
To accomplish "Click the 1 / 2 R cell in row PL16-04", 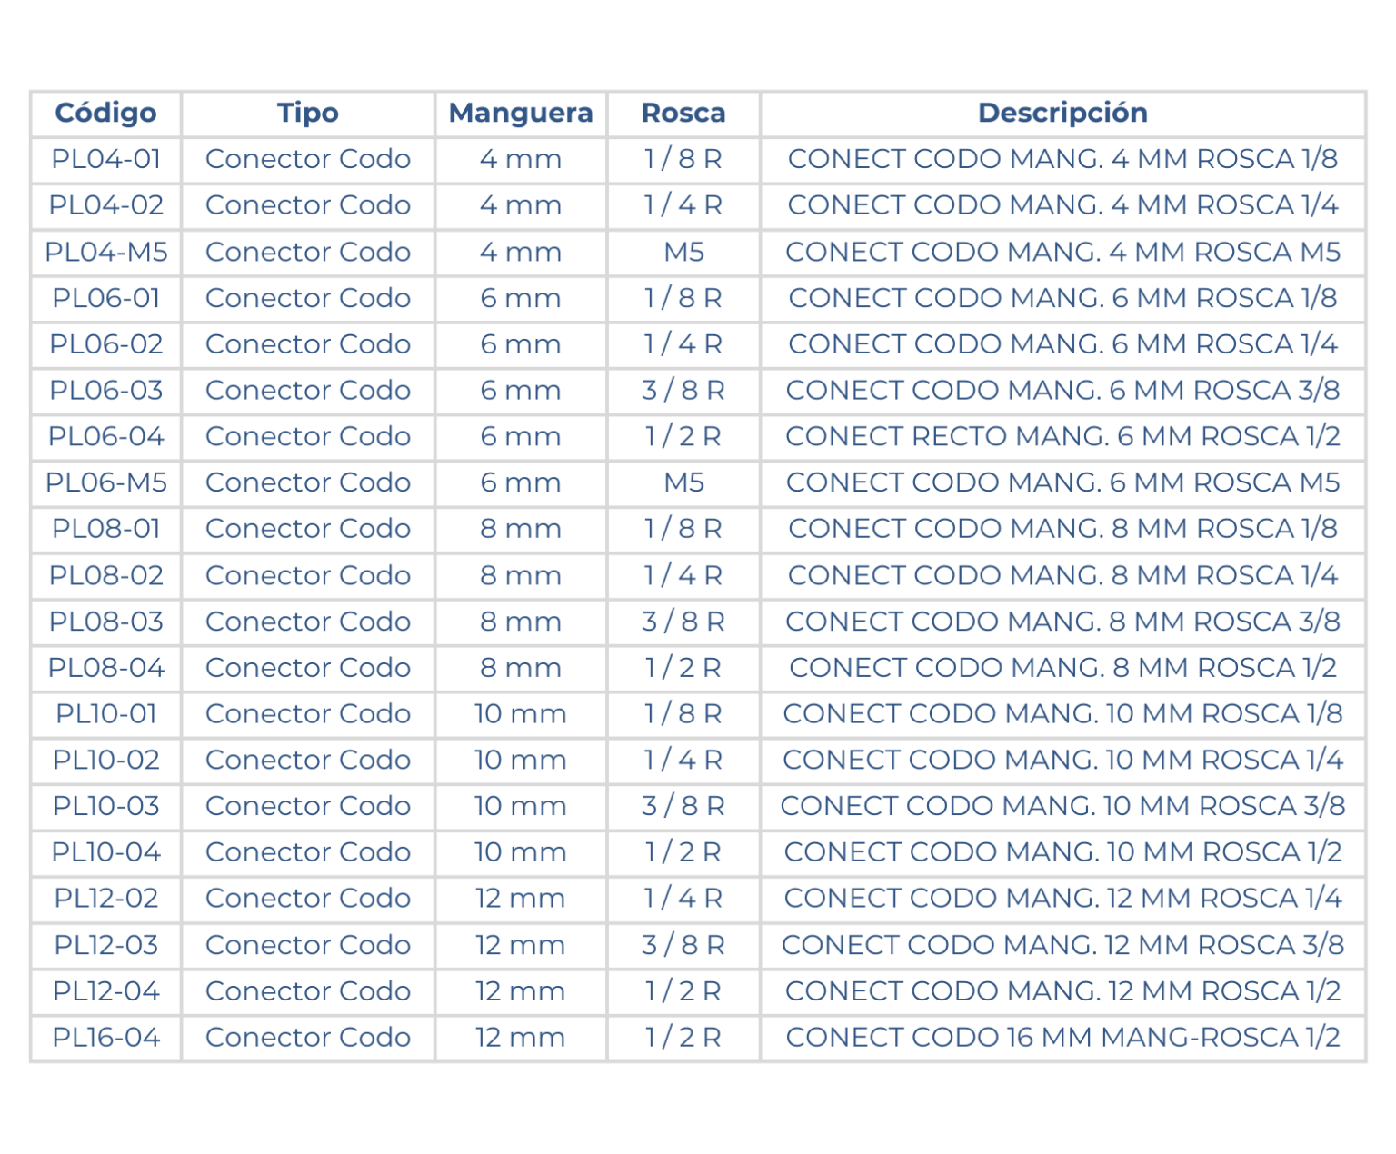I will [x=683, y=1037].
